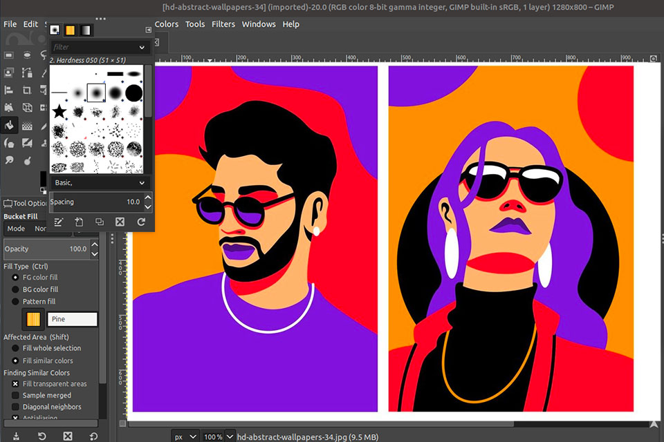This screenshot has width=664, height=442.
Task: Click the delete brush icon
Action: (120, 222)
